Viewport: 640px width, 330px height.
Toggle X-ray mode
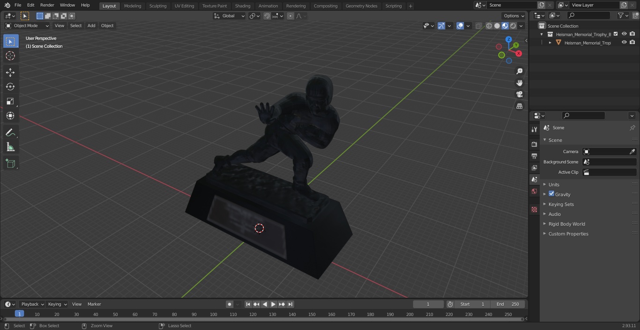pyautogui.click(x=478, y=26)
